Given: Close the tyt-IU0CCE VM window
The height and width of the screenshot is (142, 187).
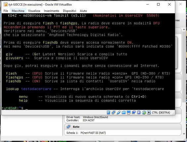Looking at the screenshot, I should (169, 4).
